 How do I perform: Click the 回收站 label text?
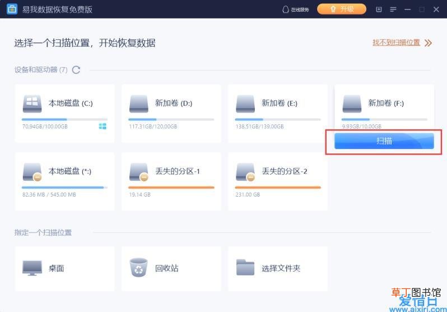[x=167, y=268]
